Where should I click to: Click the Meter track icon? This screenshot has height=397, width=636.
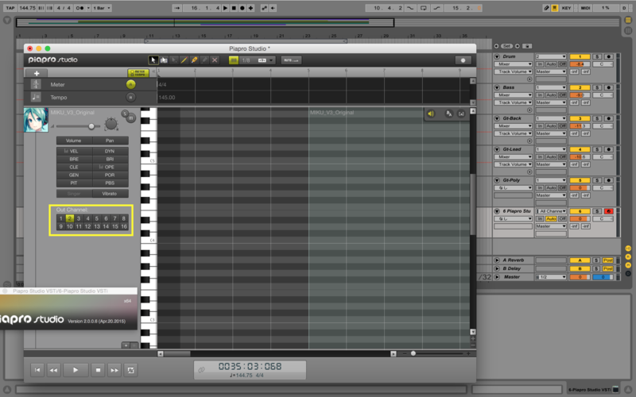[36, 84]
